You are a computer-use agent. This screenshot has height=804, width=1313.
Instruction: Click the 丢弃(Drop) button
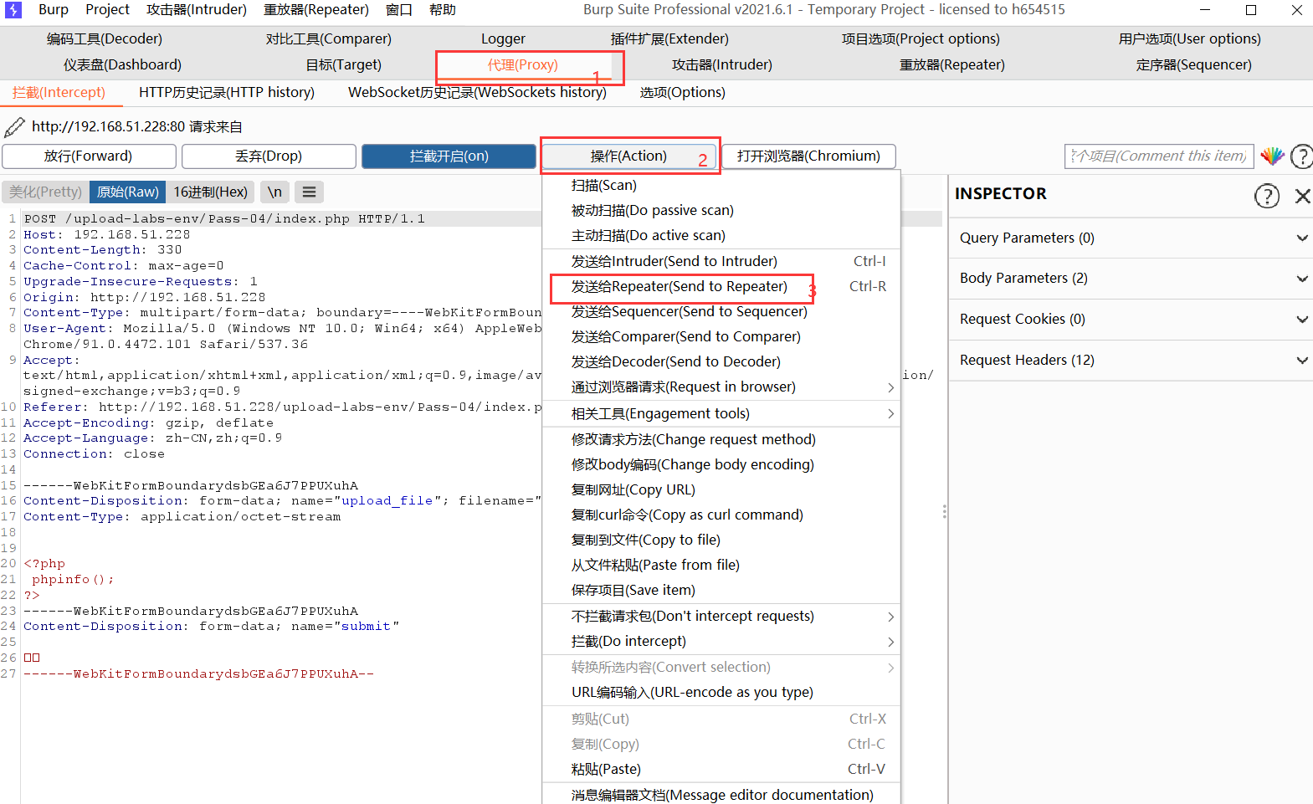[269, 156]
